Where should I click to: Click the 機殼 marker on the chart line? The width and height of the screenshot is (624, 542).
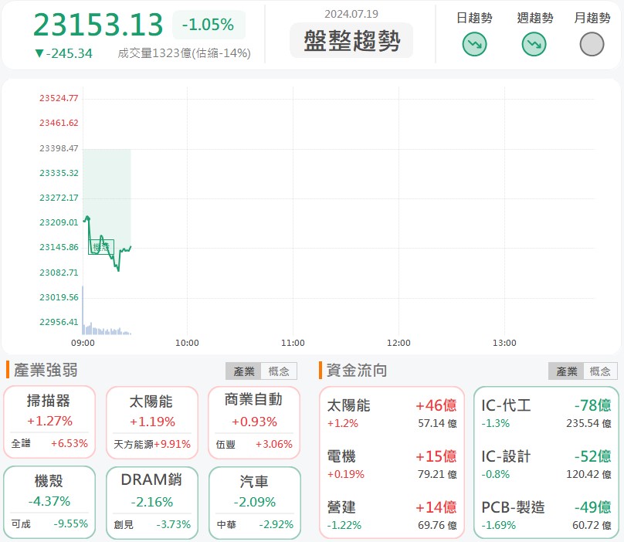click(101, 247)
